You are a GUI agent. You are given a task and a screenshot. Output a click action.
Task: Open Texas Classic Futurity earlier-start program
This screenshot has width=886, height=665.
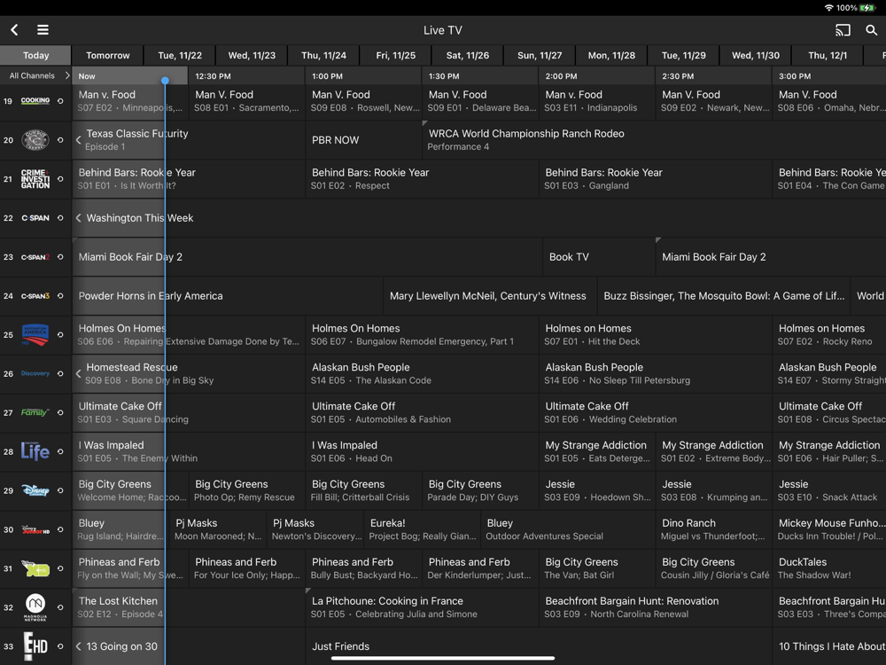189,140
